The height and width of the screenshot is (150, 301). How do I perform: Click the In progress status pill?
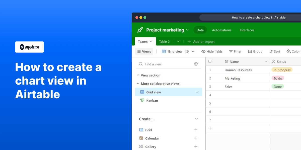(282, 70)
